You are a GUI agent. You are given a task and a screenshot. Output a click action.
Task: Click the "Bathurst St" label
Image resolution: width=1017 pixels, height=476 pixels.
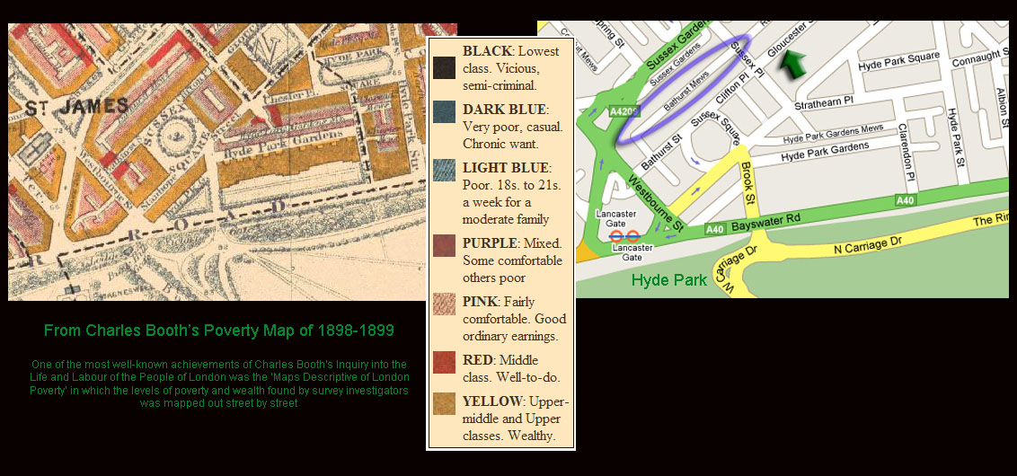coord(661,153)
